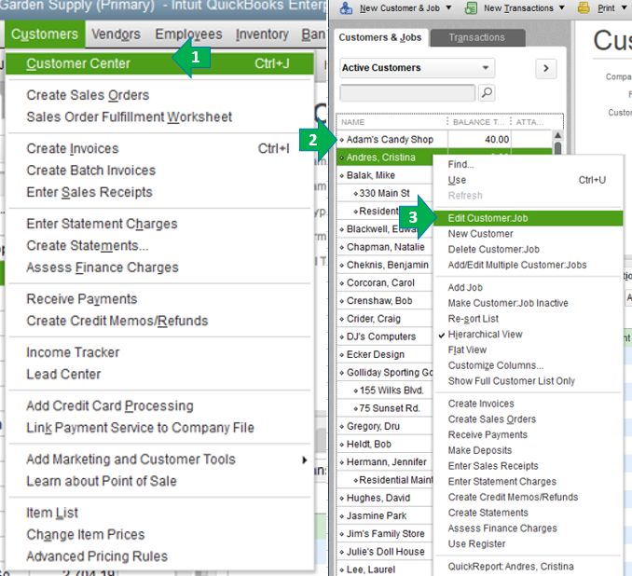Click the Print toolbar icon
The height and width of the screenshot is (576, 632).
584,7
